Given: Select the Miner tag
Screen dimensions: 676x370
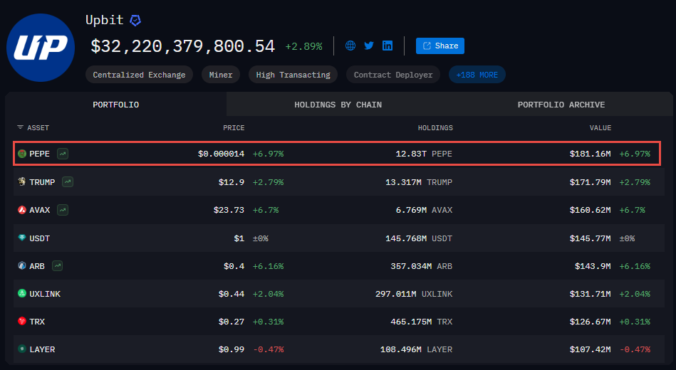Looking at the screenshot, I should 221,75.
